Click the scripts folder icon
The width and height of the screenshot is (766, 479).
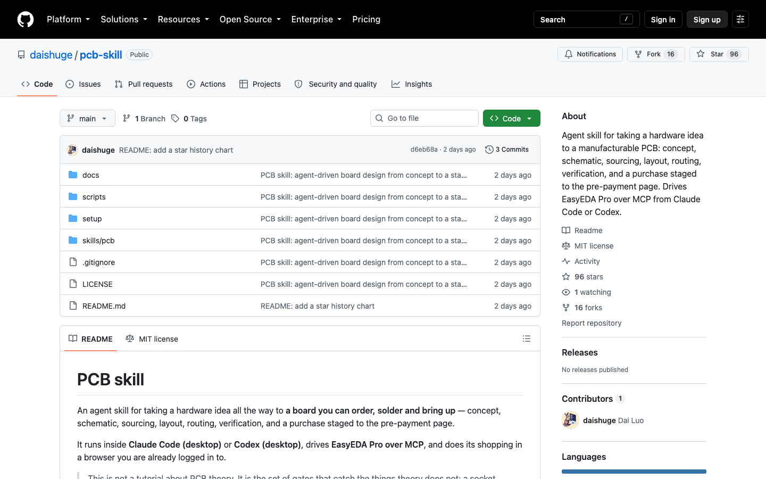[73, 197]
